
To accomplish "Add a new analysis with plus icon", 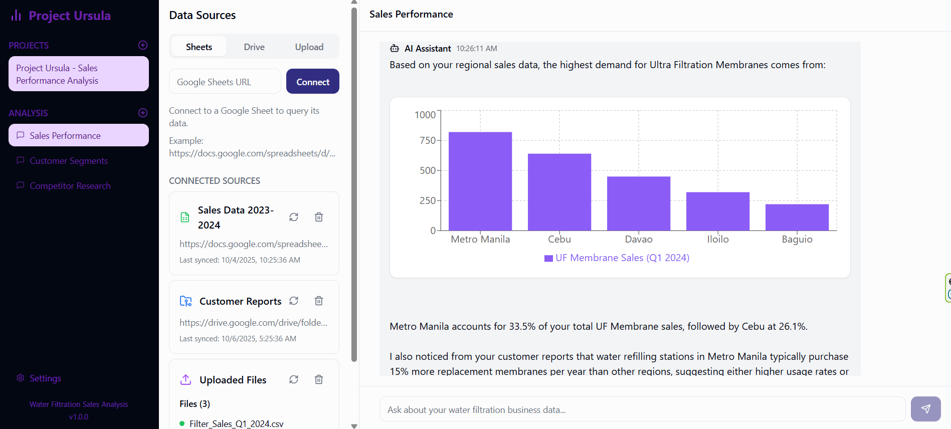I will [x=143, y=113].
